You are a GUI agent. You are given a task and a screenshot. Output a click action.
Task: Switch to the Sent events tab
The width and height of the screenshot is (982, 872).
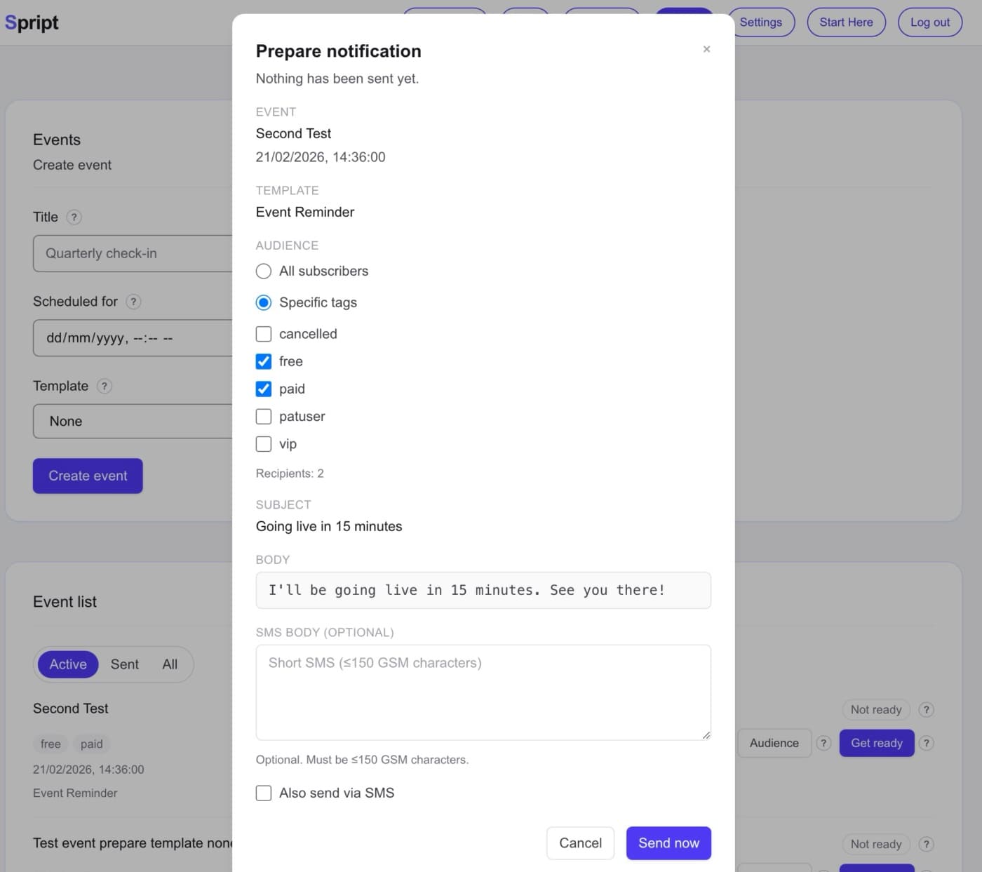pyautogui.click(x=124, y=664)
